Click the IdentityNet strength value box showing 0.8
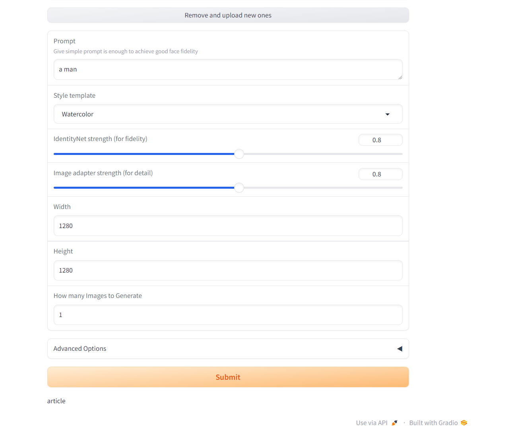This screenshot has height=435, width=518. tap(380, 140)
